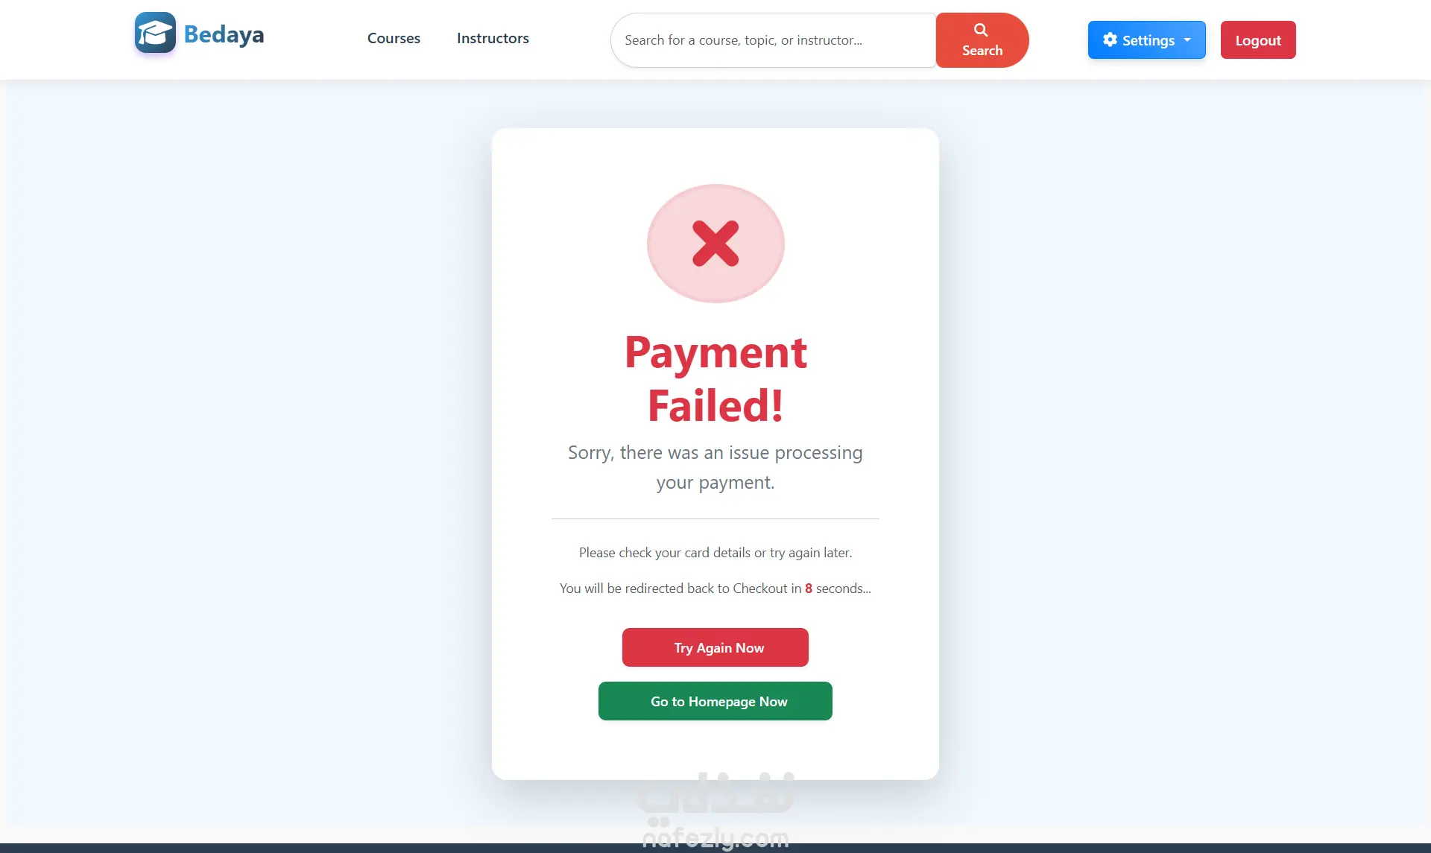Click the nafezly.com watermark text
Screen dimensions: 1431x853
715,838
